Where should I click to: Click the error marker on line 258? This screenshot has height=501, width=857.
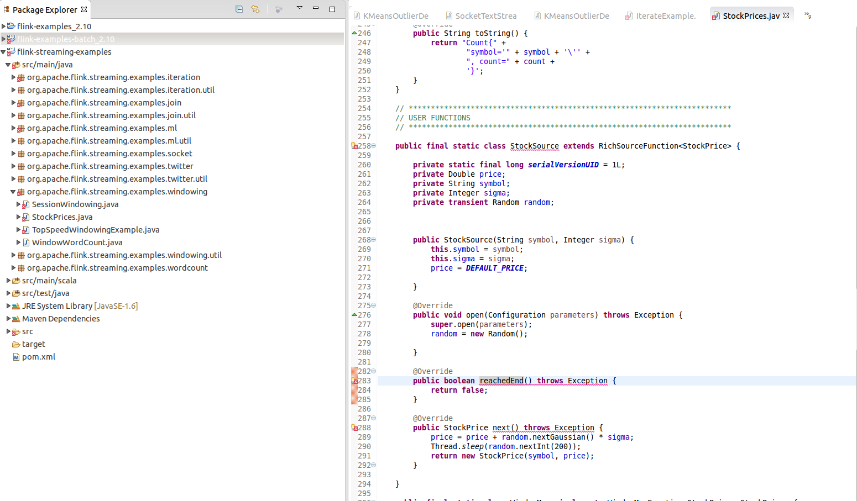coord(354,146)
